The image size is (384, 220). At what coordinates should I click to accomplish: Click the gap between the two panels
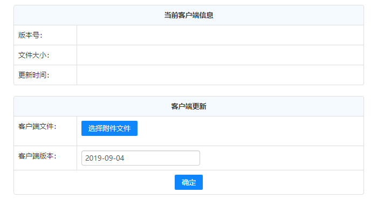188,91
